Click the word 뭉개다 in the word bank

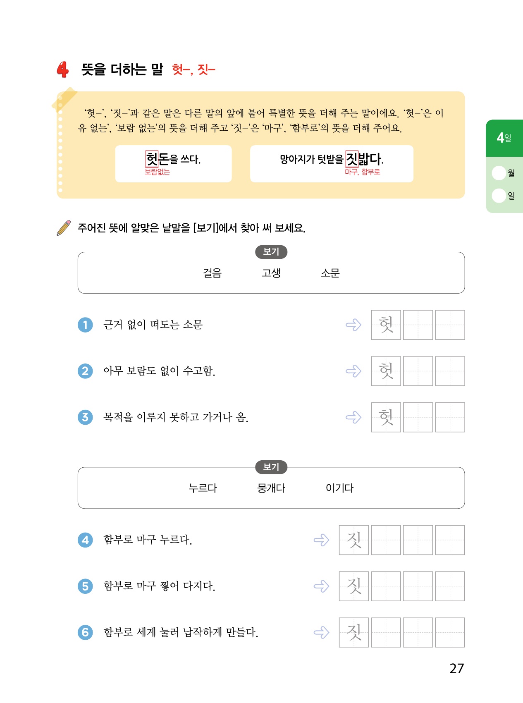(x=271, y=488)
